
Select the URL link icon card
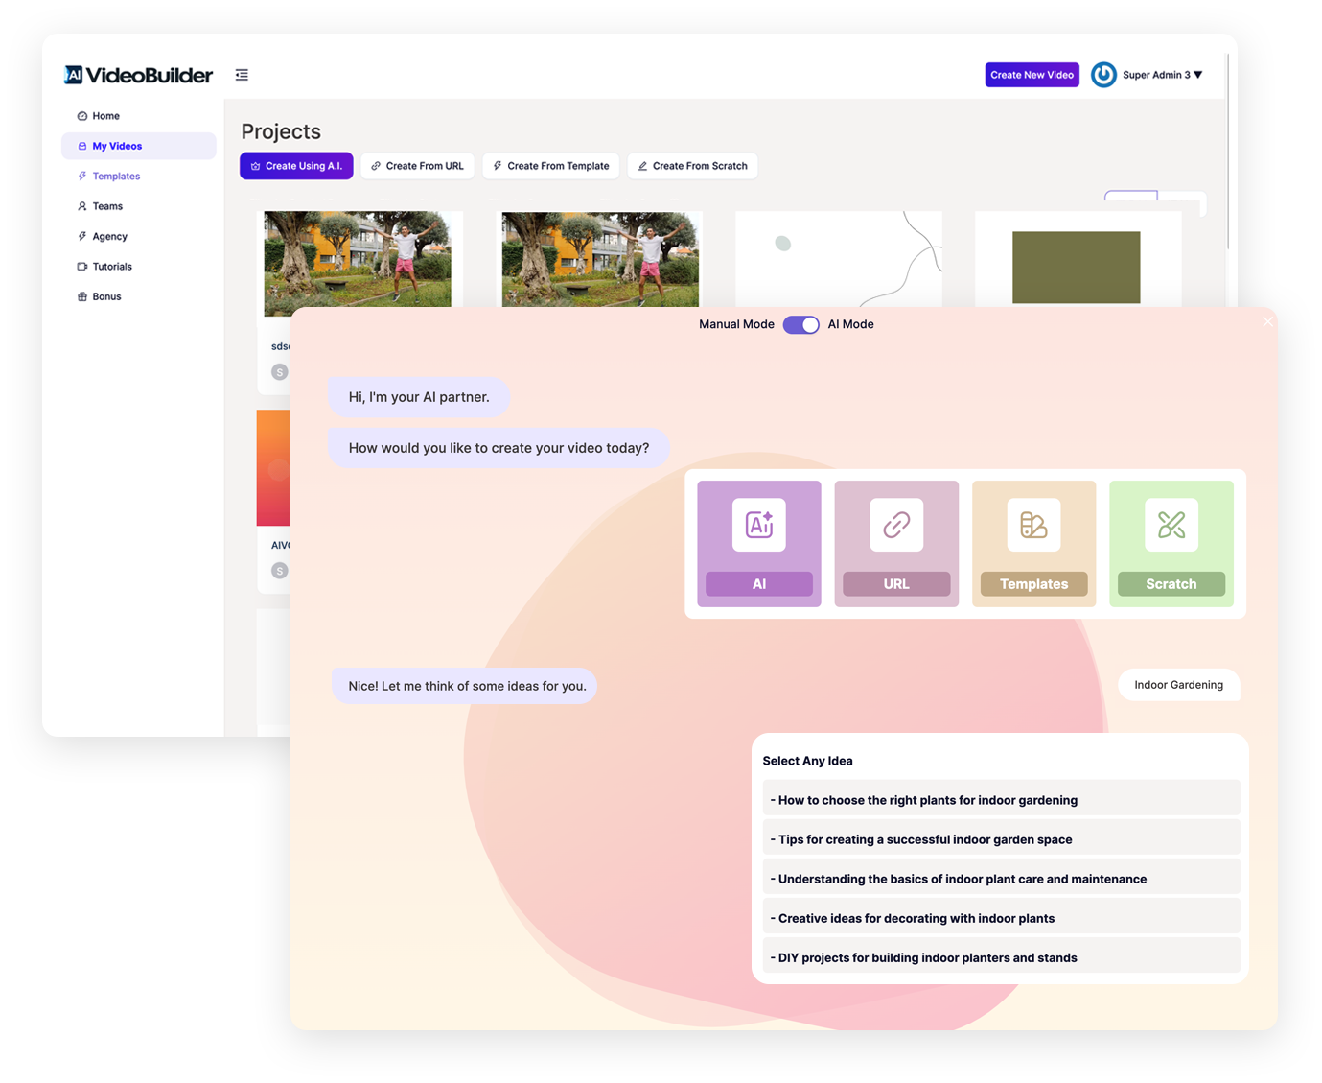click(895, 525)
